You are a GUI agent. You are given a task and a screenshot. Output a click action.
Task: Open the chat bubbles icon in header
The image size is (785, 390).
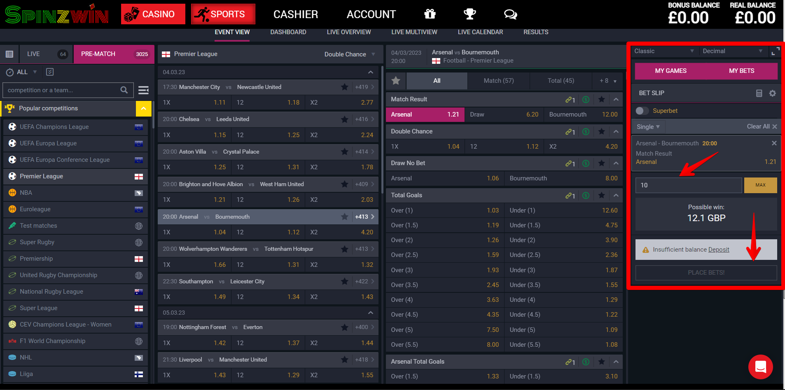[x=510, y=14]
